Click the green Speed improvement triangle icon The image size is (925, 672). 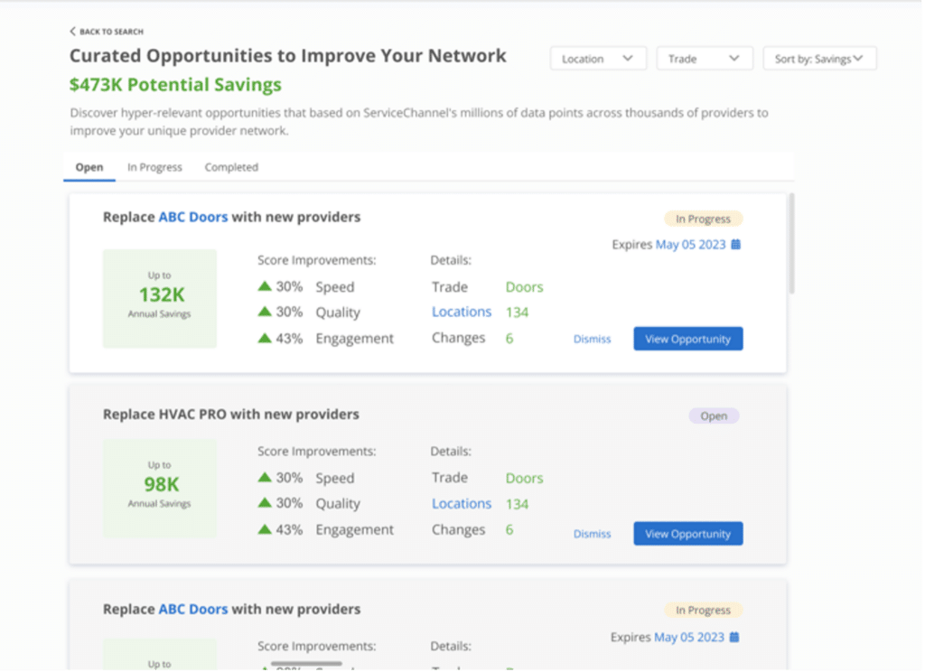pos(265,286)
